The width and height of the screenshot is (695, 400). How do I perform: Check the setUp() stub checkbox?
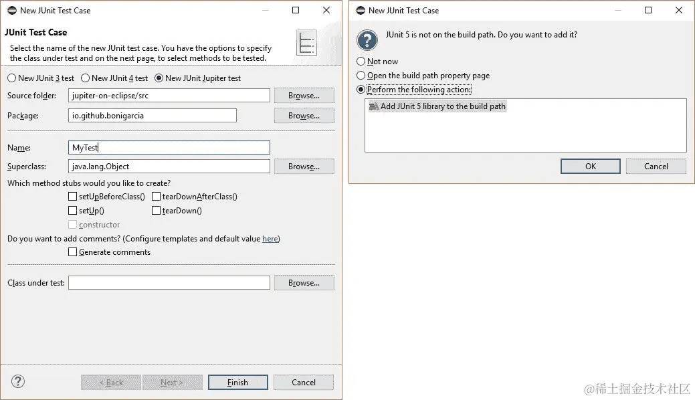[73, 211]
